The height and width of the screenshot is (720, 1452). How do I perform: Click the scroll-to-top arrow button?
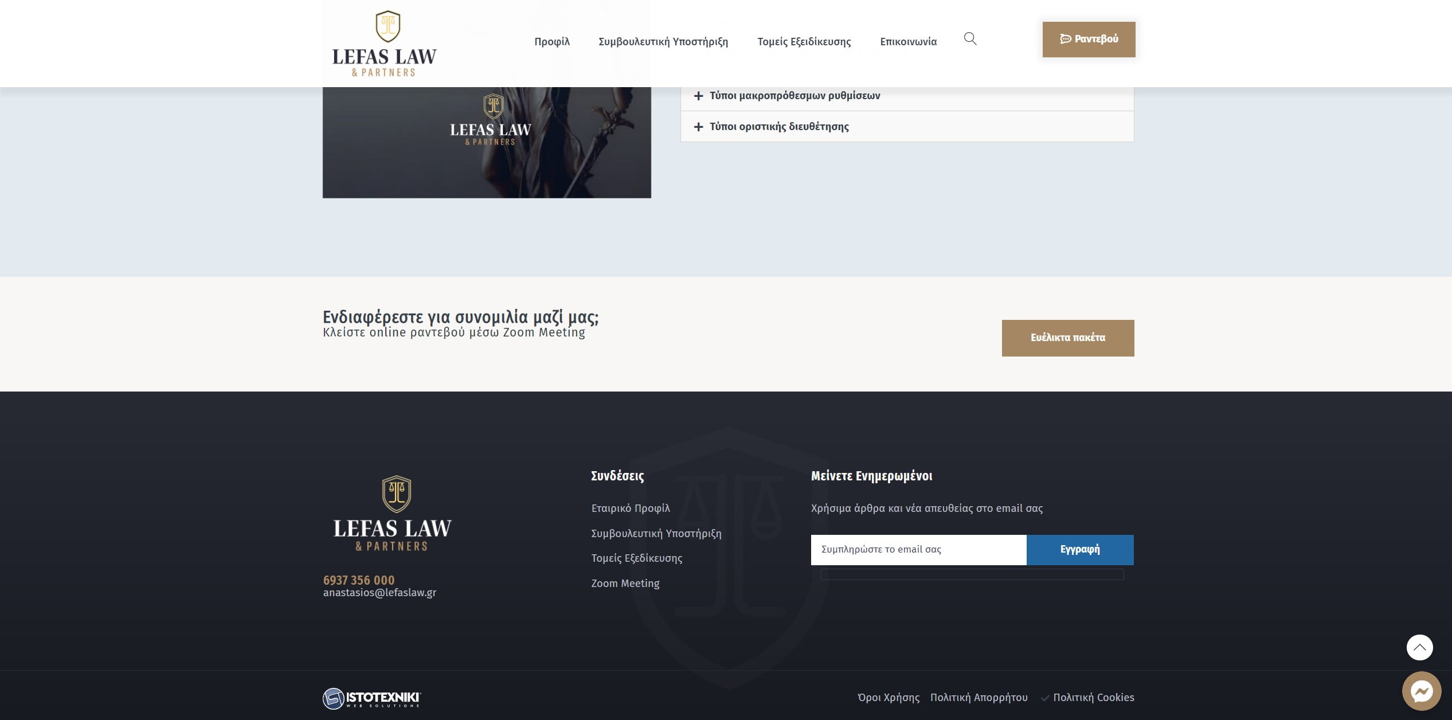(x=1419, y=647)
